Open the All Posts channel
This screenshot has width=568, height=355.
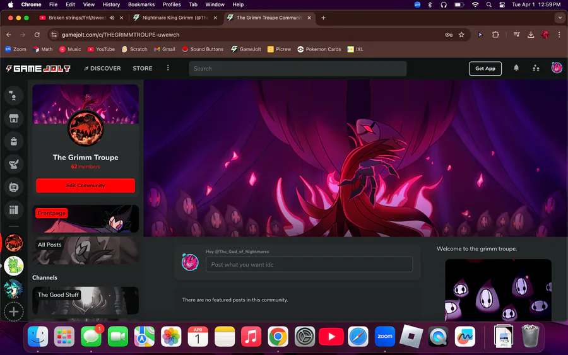pyautogui.click(x=85, y=250)
